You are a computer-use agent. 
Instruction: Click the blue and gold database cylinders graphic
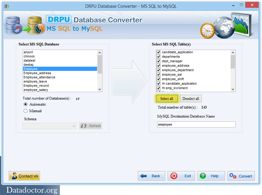click(x=25, y=25)
